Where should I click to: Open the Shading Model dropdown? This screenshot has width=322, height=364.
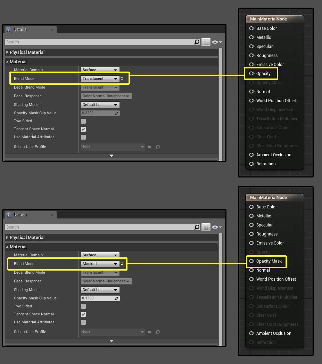(x=100, y=105)
